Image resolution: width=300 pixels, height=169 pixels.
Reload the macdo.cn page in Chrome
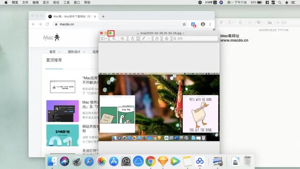47,24
